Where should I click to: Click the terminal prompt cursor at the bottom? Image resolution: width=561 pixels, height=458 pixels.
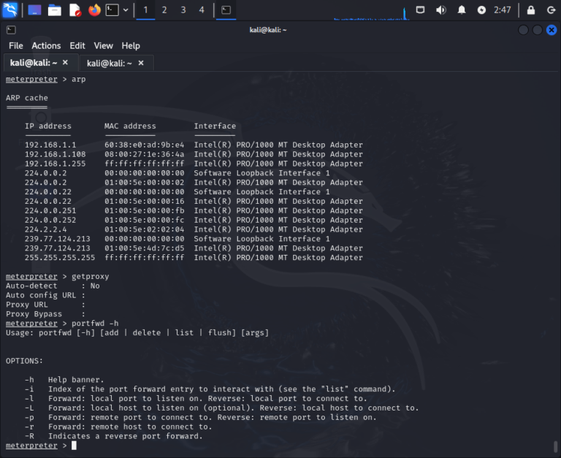pos(74,446)
